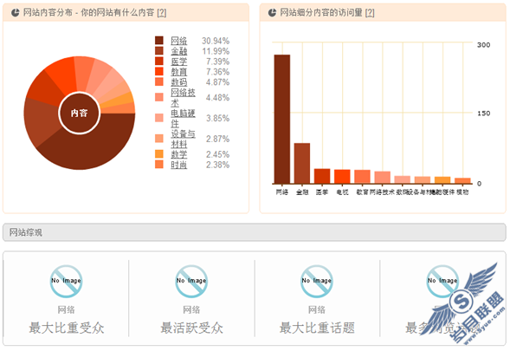Screen dimensions: 510x351
Task: Click the No Image icon above 最大比重话题
Action: 317,282
